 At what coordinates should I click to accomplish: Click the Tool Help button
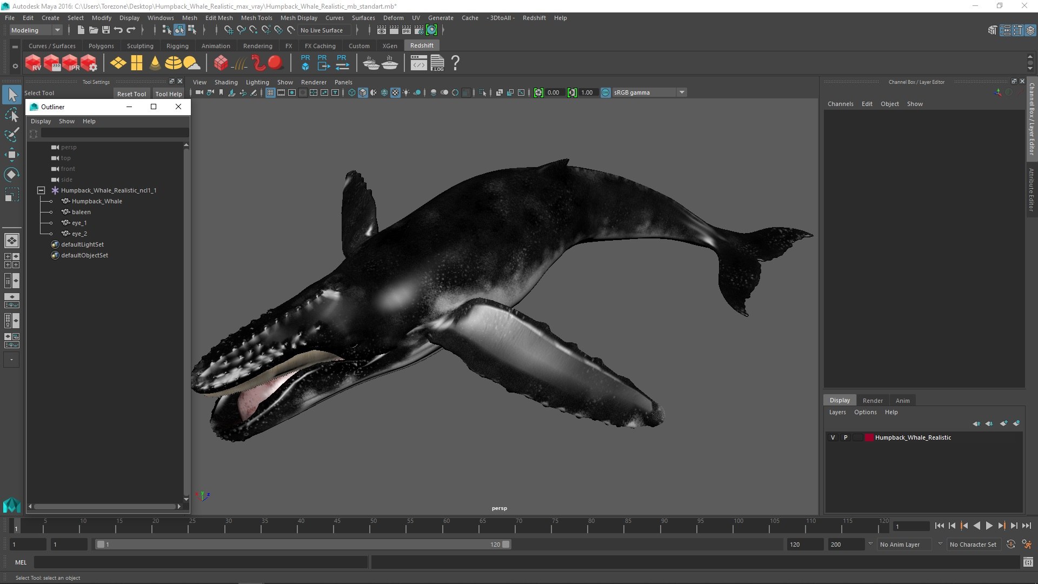tap(168, 94)
